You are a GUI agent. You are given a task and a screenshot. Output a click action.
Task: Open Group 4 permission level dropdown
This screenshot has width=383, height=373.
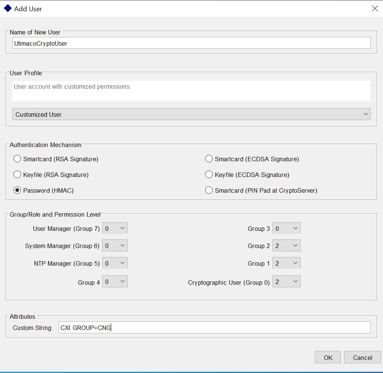(x=115, y=282)
